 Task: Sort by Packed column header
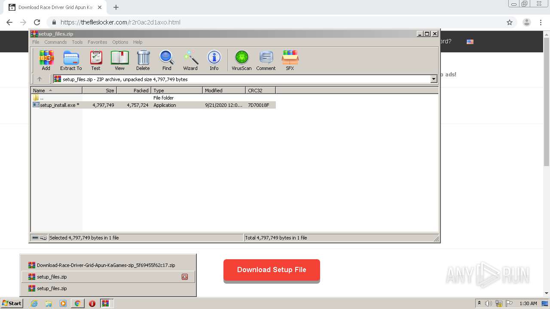(x=134, y=91)
